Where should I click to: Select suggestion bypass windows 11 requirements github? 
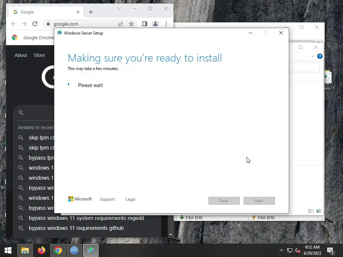click(x=76, y=228)
